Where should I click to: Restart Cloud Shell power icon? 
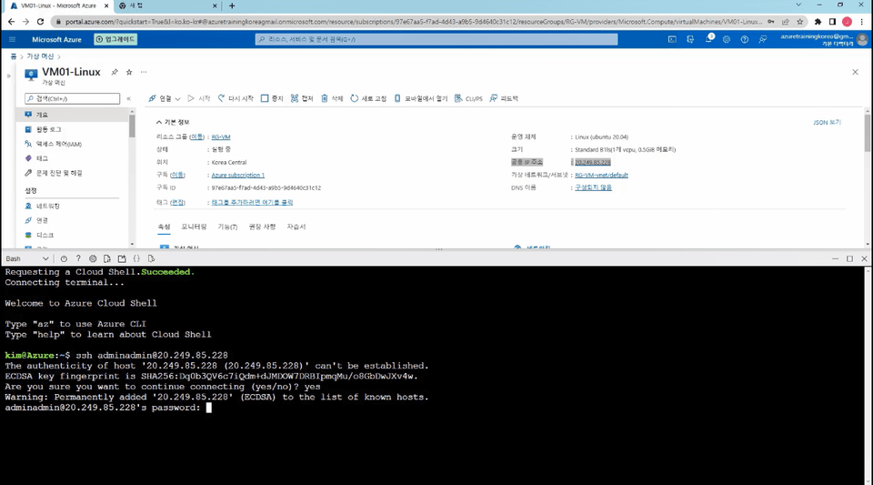coord(64,259)
